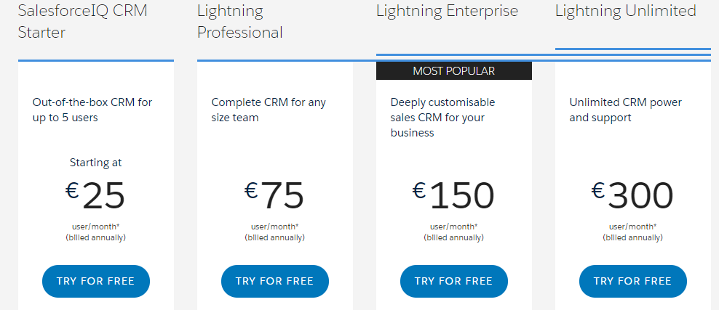The image size is (719, 310).
Task: Click TRY FOR FREE under Lightning Enterprise
Action: 454,281
